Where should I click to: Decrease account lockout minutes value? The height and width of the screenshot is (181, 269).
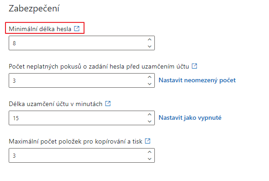click(150, 121)
